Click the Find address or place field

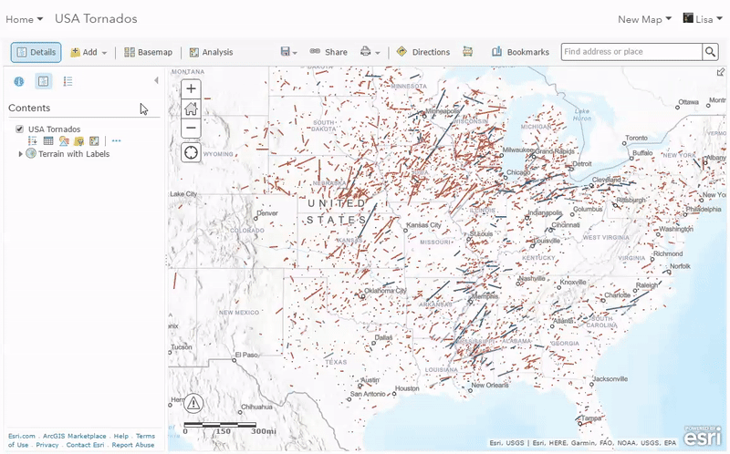(631, 52)
